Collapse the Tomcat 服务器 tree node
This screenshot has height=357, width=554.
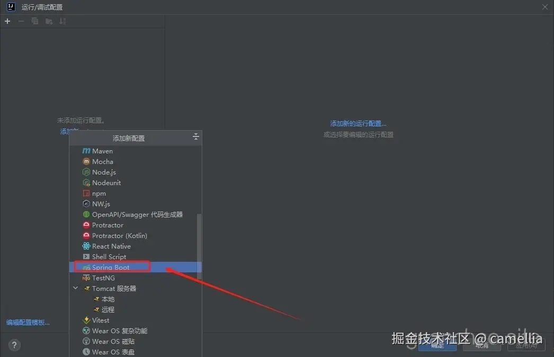[x=76, y=288]
